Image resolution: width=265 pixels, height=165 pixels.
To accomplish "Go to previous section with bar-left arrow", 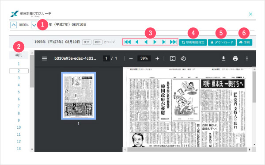I will click(136, 42).
